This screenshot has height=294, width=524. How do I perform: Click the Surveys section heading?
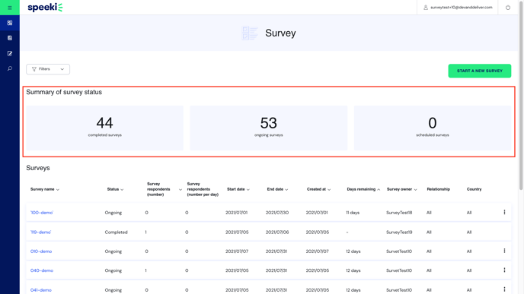coord(38,168)
